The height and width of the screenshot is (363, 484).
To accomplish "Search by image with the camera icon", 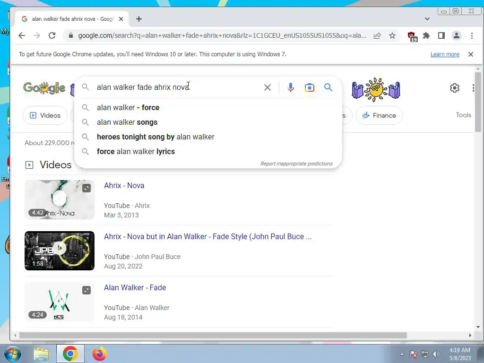I will tap(310, 87).
